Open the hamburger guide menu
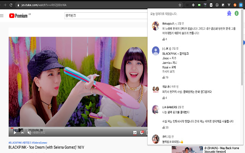 pyautogui.click(x=2, y=16)
